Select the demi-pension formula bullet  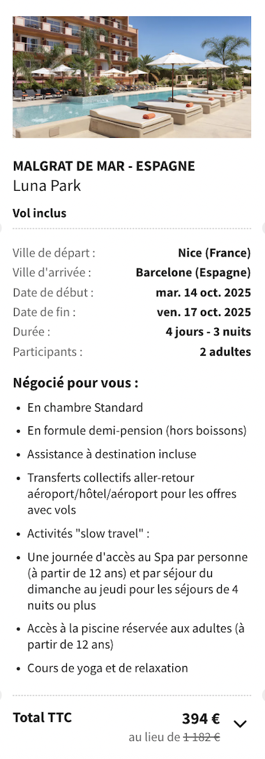click(x=137, y=431)
